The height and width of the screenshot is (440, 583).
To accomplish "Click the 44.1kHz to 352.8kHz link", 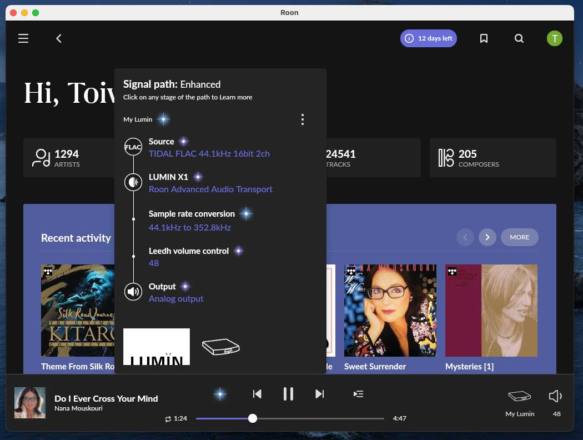I will tap(190, 227).
